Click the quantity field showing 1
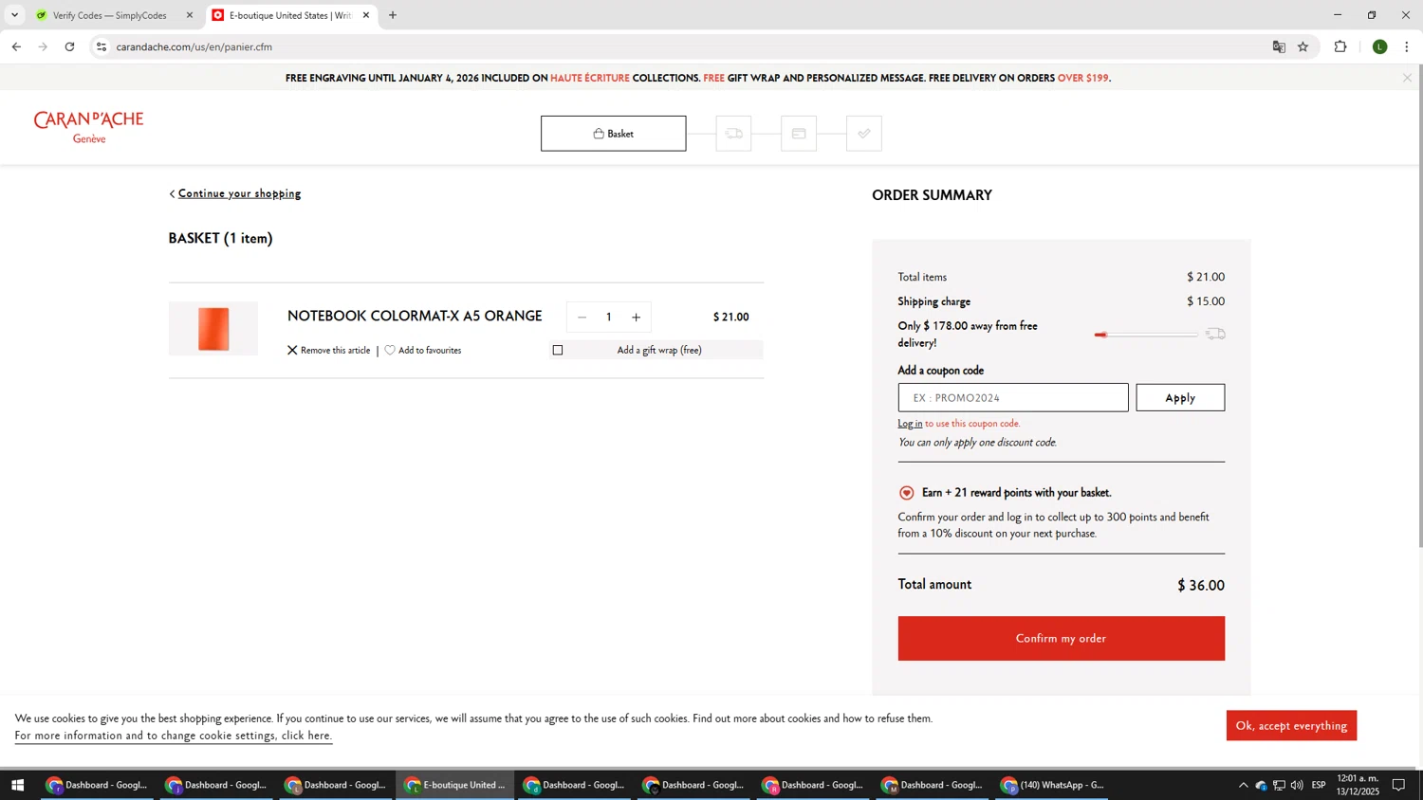This screenshot has height=800, width=1423. 609,318
